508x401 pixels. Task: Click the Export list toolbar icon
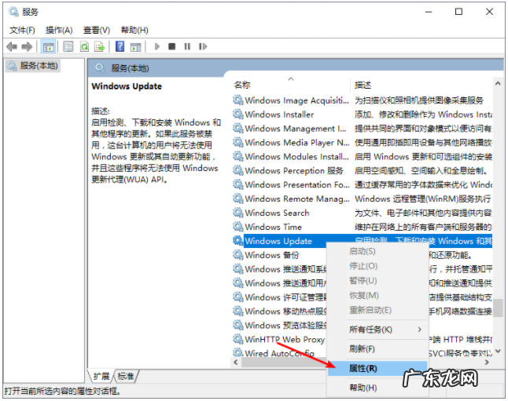click(x=99, y=47)
